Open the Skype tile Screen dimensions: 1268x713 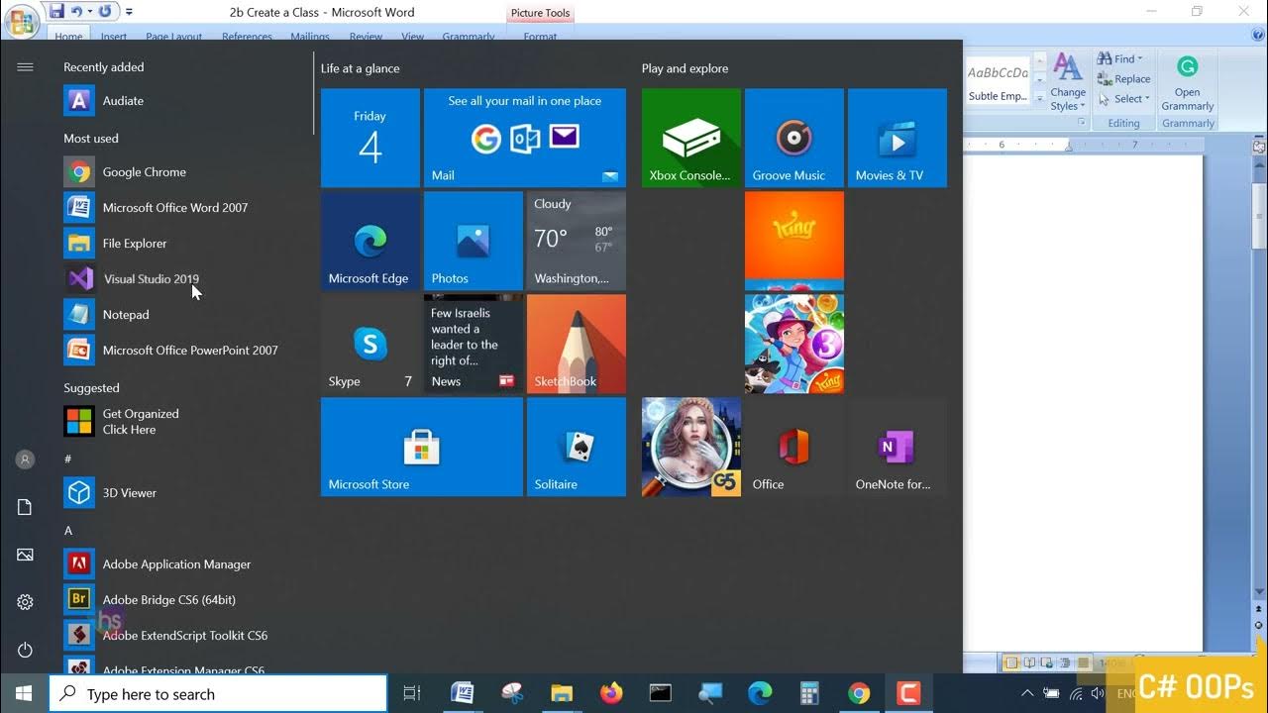[x=370, y=344]
